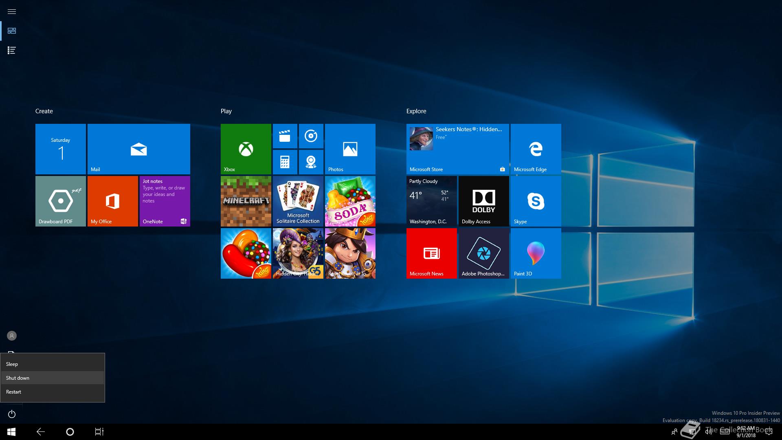Switch to pinned tiles view
This screenshot has height=440, width=782.
12,31
